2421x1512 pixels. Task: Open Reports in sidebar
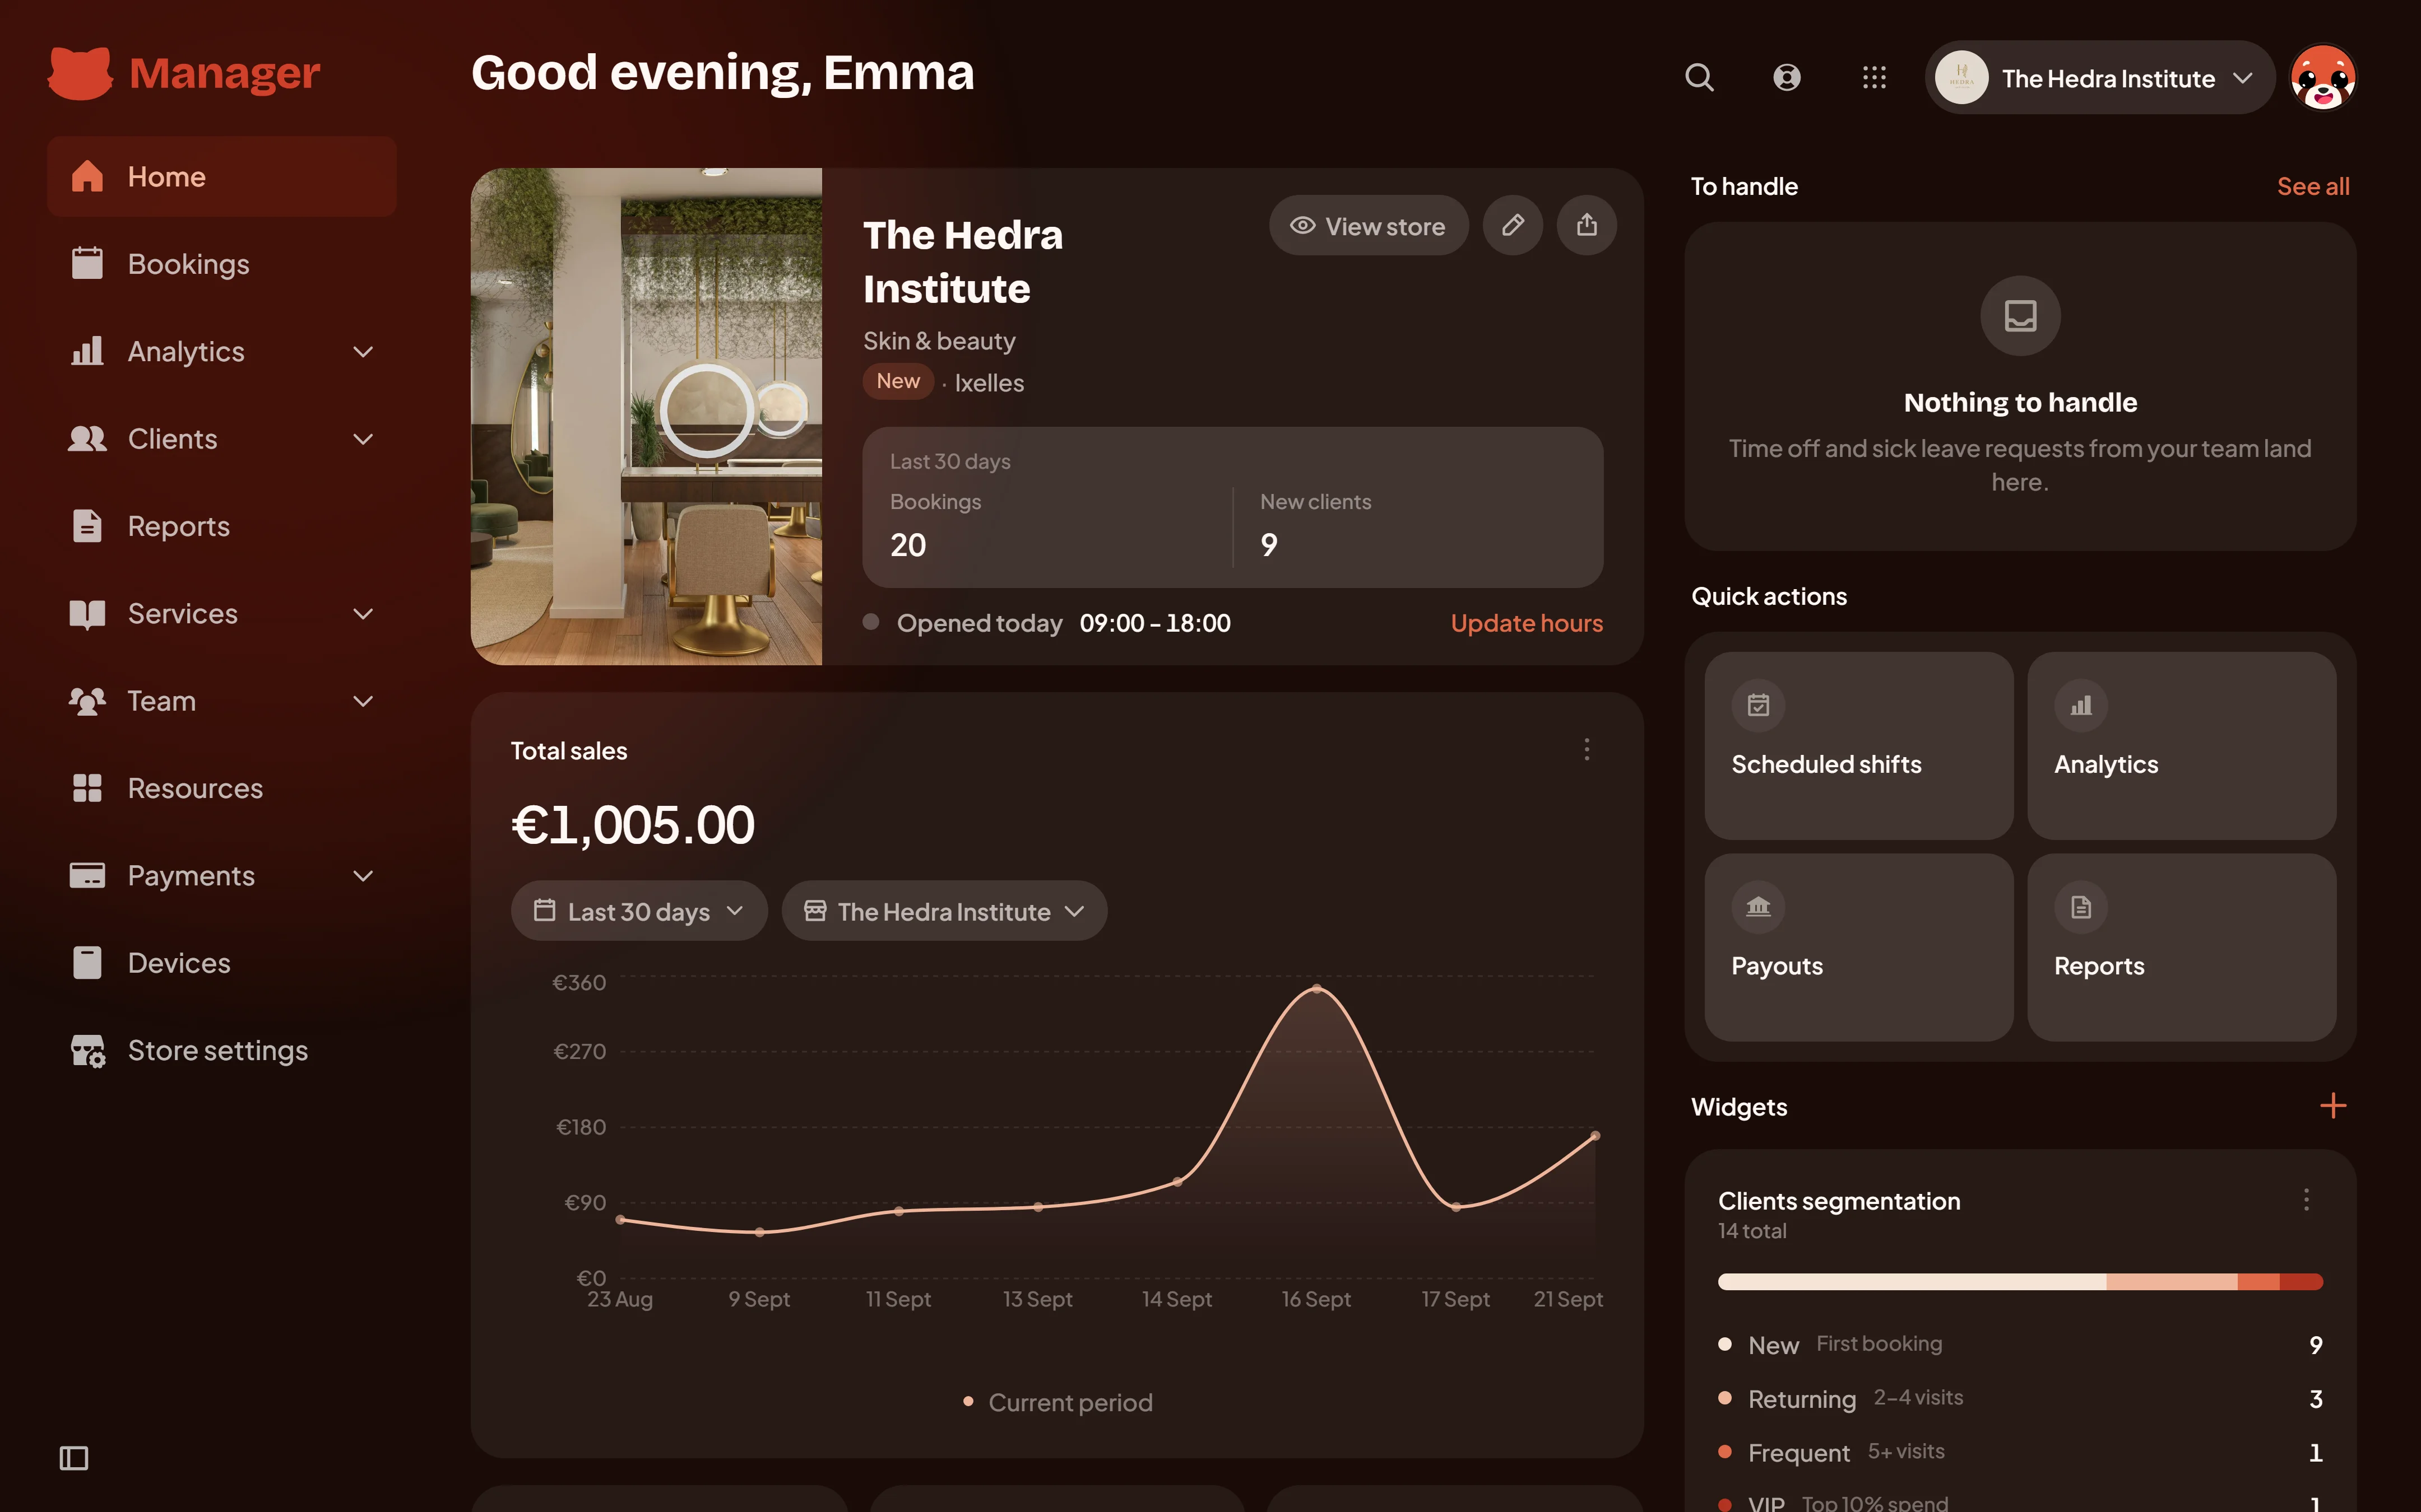pos(222,526)
